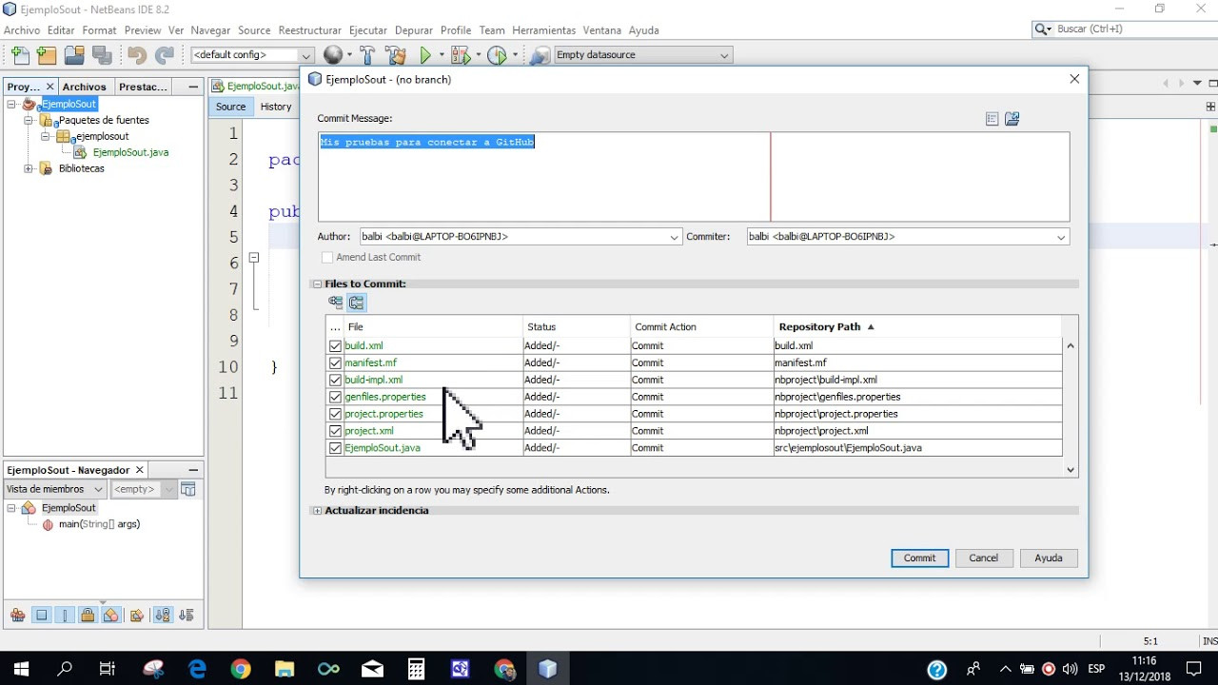Viewport: 1218px width, 685px height.
Task: Expand the Actualizar incidencia section
Action: (316, 510)
